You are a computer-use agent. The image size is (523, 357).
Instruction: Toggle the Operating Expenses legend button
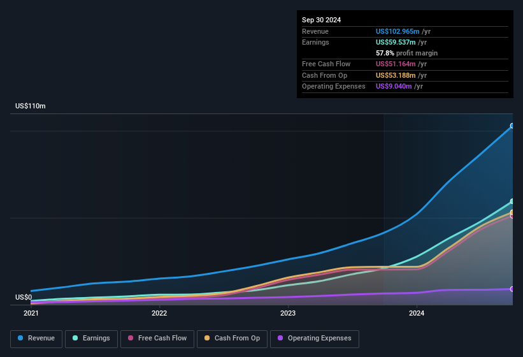pos(314,339)
